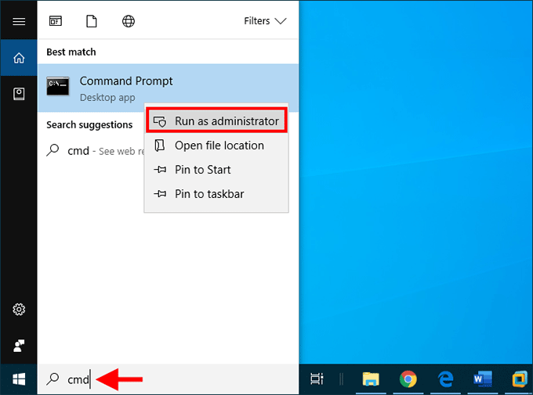Expand the Filters dropdown
This screenshot has height=395, width=533.
click(265, 21)
